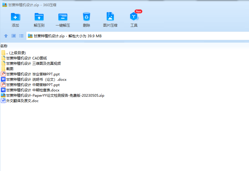Select file 甘蔗种植机设计 毕业答辩PPT.ppt

tap(30, 74)
